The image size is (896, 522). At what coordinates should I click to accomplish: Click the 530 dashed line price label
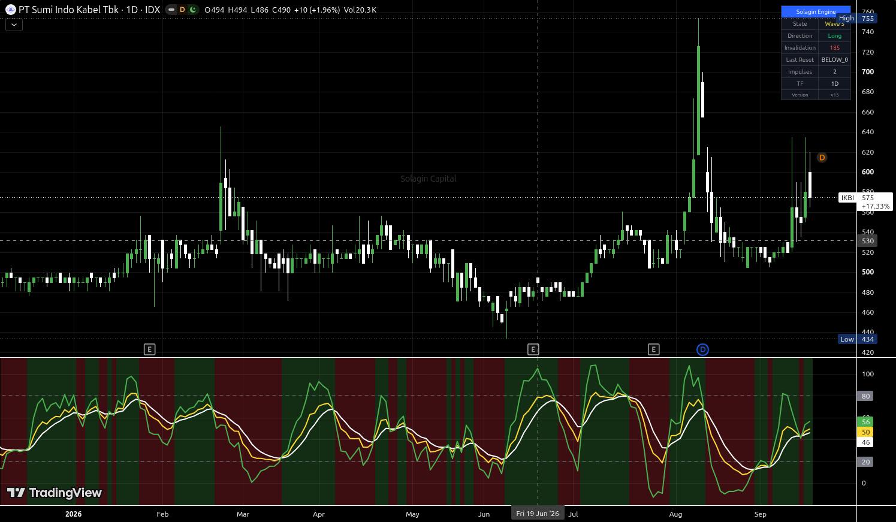click(868, 241)
